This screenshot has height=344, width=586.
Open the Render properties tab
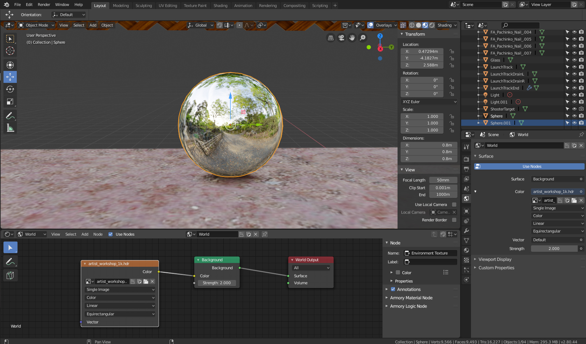466,159
